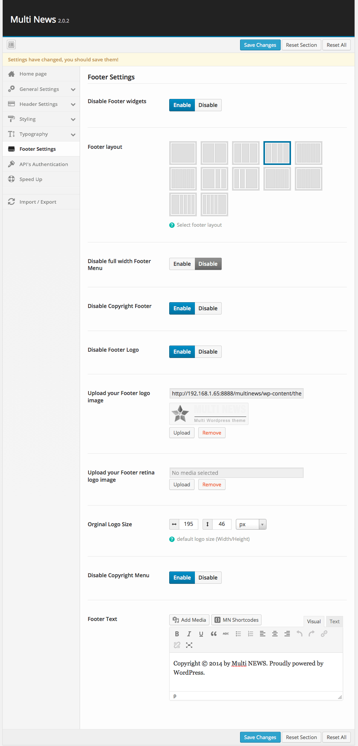Image resolution: width=358 pixels, height=746 pixels.
Task: Switch to the Text editor tab
Action: [x=334, y=621]
